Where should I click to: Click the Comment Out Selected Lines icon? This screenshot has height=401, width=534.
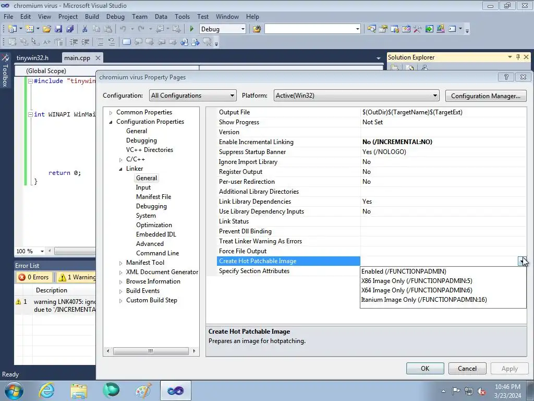click(x=100, y=42)
